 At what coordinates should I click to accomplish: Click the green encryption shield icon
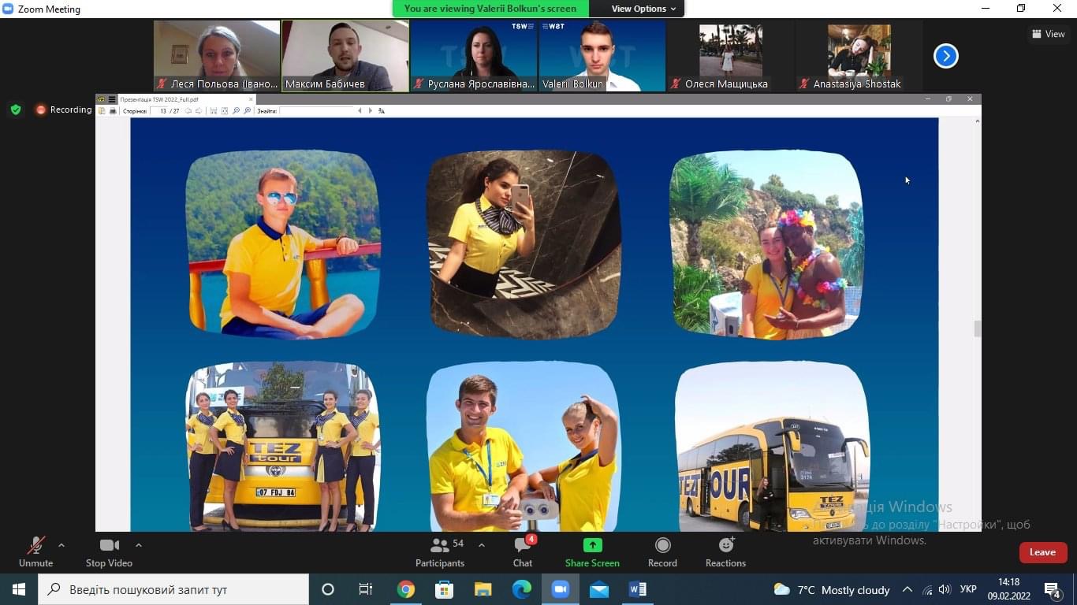pyautogui.click(x=15, y=109)
